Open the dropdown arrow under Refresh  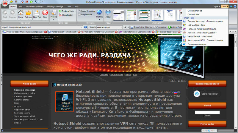(28, 19)
